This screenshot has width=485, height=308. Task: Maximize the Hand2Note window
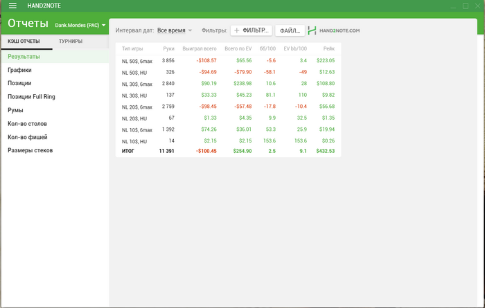pos(465,6)
